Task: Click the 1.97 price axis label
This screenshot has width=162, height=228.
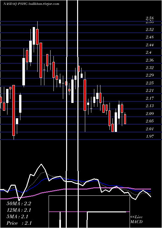Action: tap(150, 136)
